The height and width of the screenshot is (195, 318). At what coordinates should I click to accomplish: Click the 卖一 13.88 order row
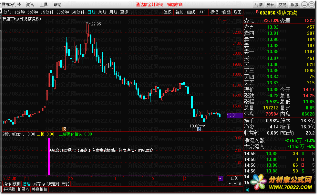279,51
